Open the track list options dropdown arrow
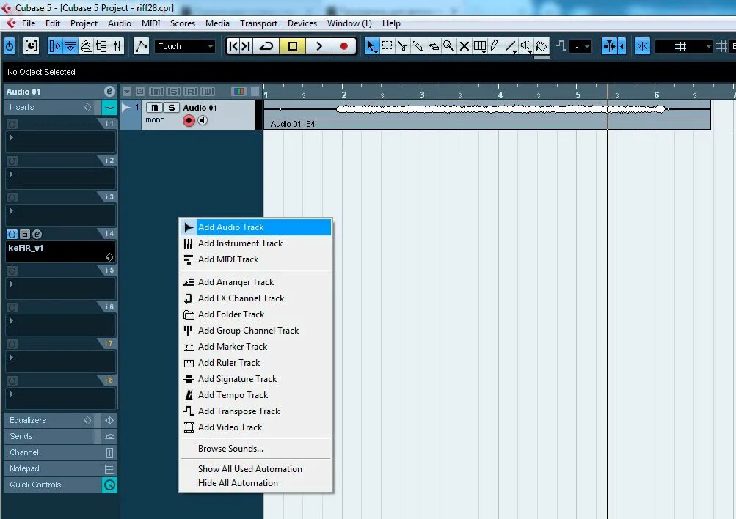Screen dimensions: 736x519 pyautogui.click(x=127, y=92)
